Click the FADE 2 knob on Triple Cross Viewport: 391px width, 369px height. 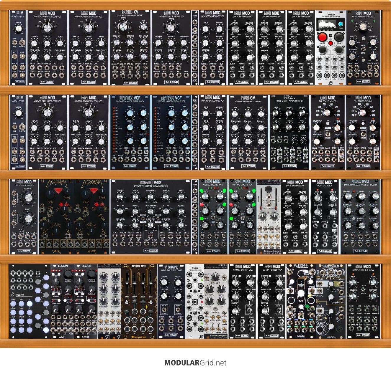point(289,113)
